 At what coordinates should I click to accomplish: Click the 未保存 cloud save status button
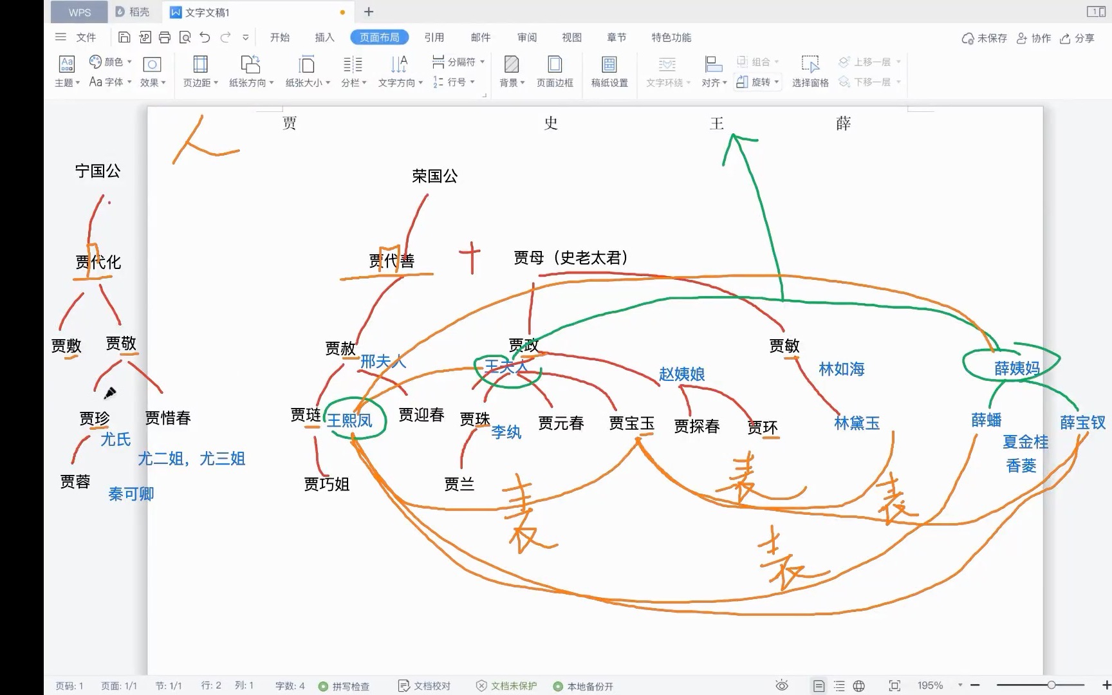pos(984,38)
